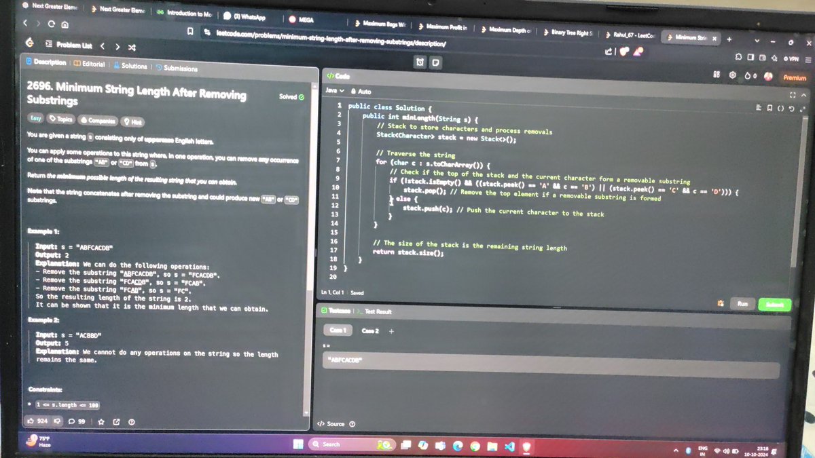The height and width of the screenshot is (458, 815).
Task: Switch to the Solutions tab
Action: [x=130, y=66]
